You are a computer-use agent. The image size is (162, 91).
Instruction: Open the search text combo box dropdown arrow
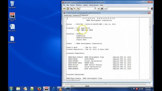(95, 8)
